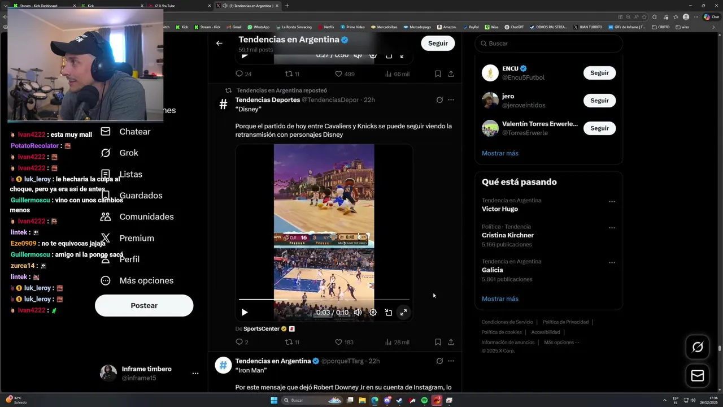Image resolution: width=723 pixels, height=407 pixels.
Task: Open more options dots on Iron Man post
Action: (451, 361)
